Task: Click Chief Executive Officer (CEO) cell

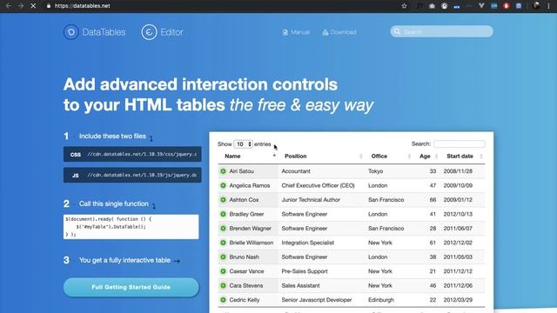Action: (318, 185)
